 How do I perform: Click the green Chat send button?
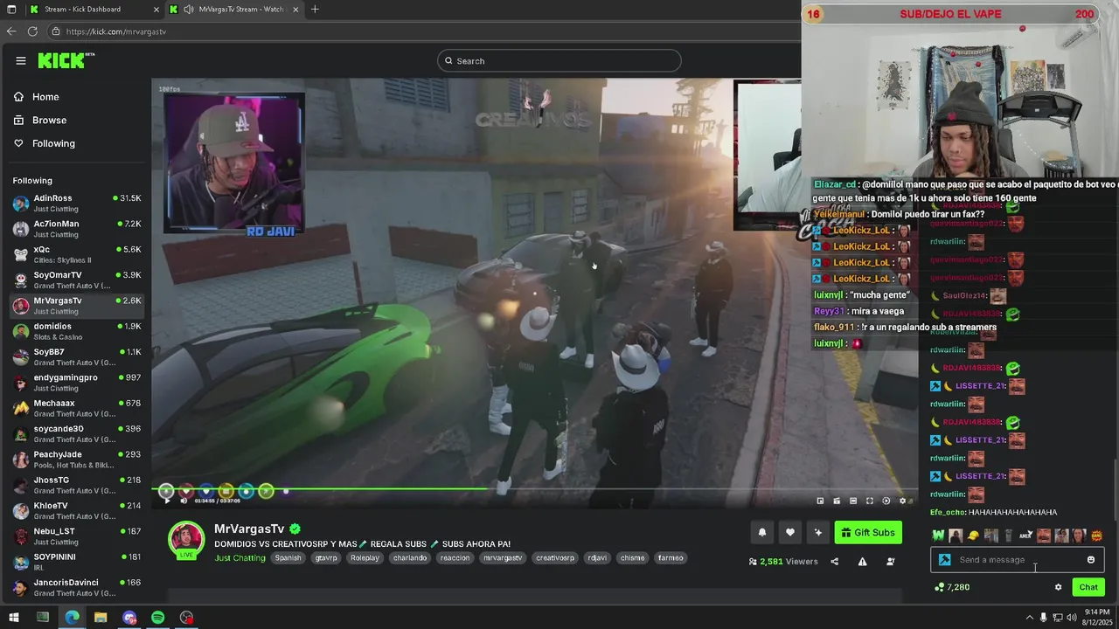click(x=1088, y=587)
